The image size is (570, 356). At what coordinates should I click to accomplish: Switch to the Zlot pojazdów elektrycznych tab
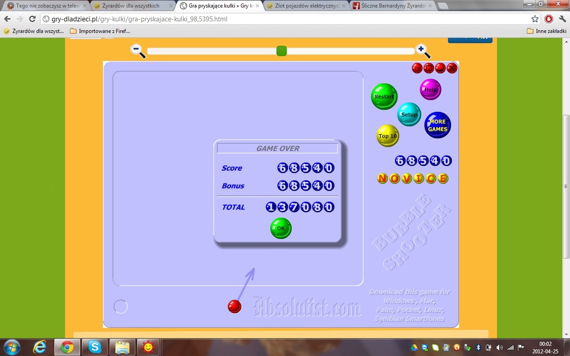pos(306,6)
